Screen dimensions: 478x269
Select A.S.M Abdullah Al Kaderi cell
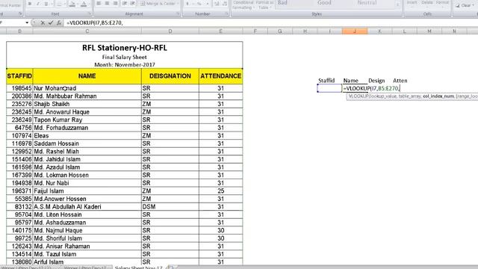pyautogui.click(x=87, y=207)
